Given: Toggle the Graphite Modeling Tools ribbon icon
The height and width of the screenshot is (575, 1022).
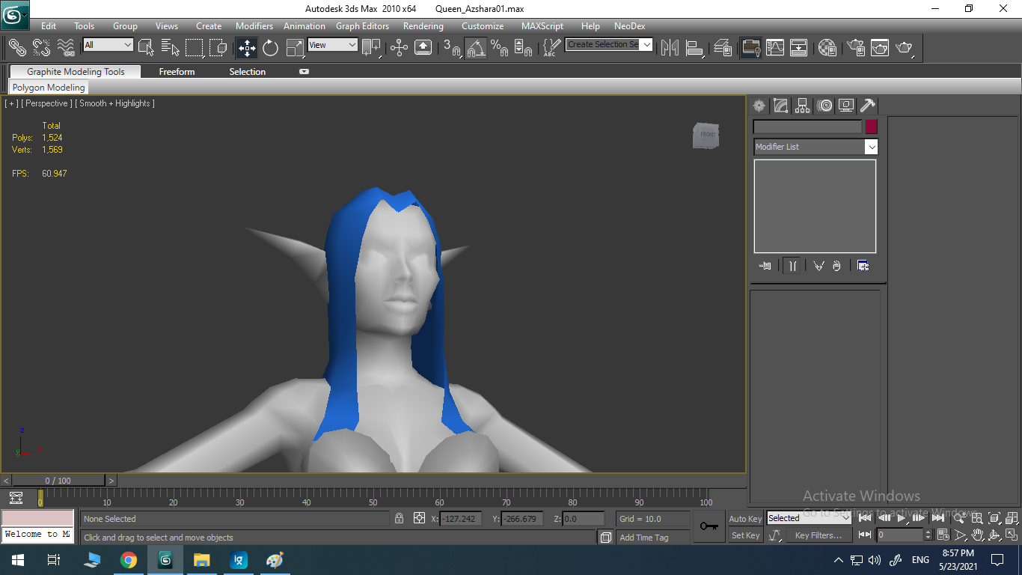Looking at the screenshot, I should [x=750, y=47].
